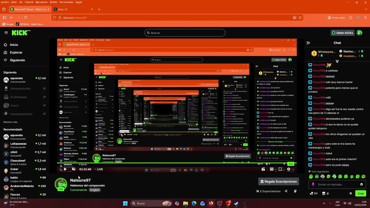Viewport: 370px width, 208px height.
Task: Select the Natsune97 Stream tab
Action: 30,9
